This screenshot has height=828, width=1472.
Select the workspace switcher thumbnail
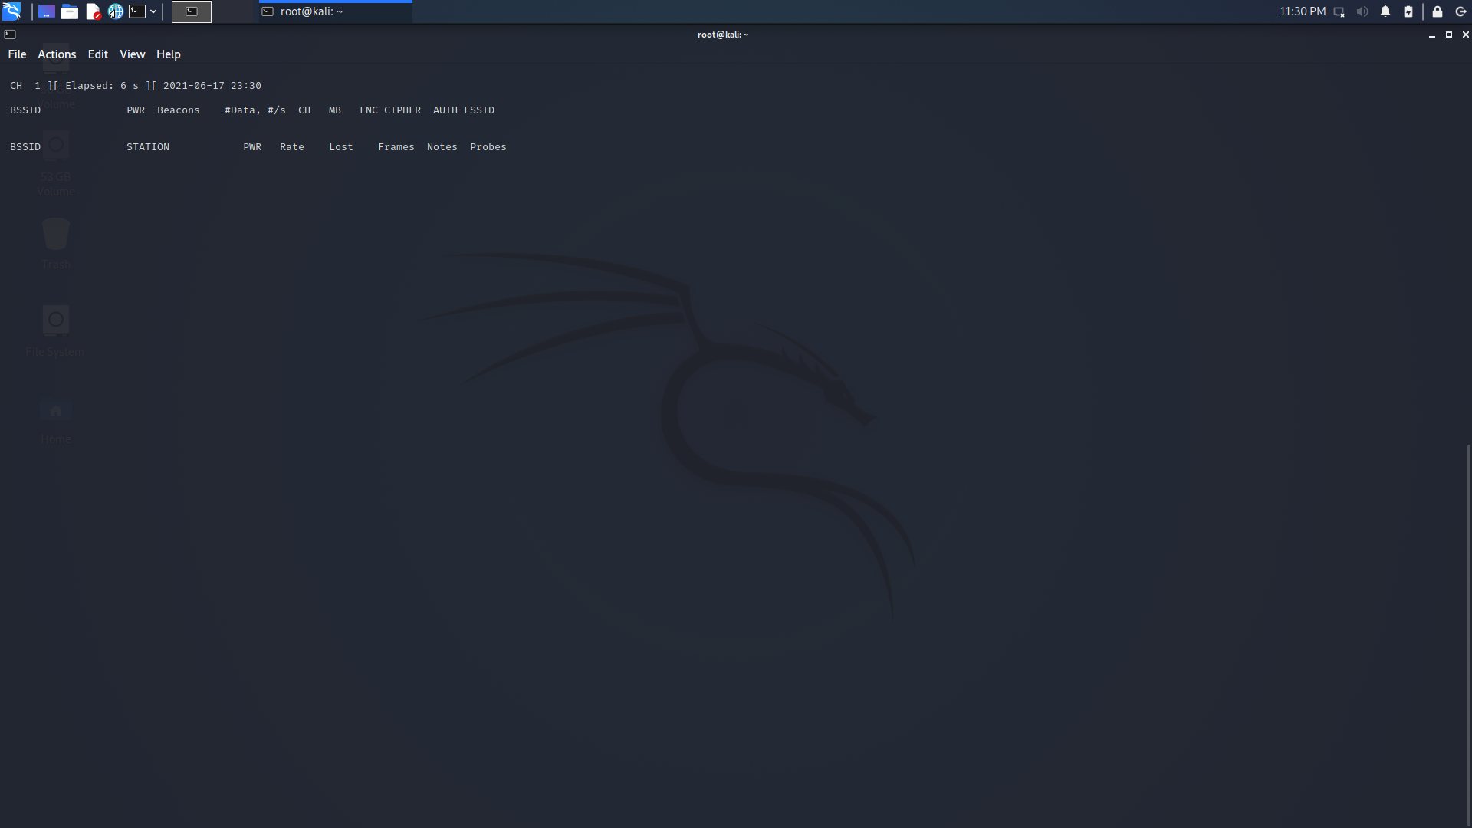(x=192, y=11)
